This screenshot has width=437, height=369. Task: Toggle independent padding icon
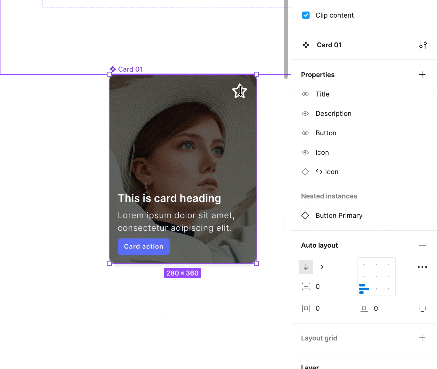pyautogui.click(x=422, y=308)
